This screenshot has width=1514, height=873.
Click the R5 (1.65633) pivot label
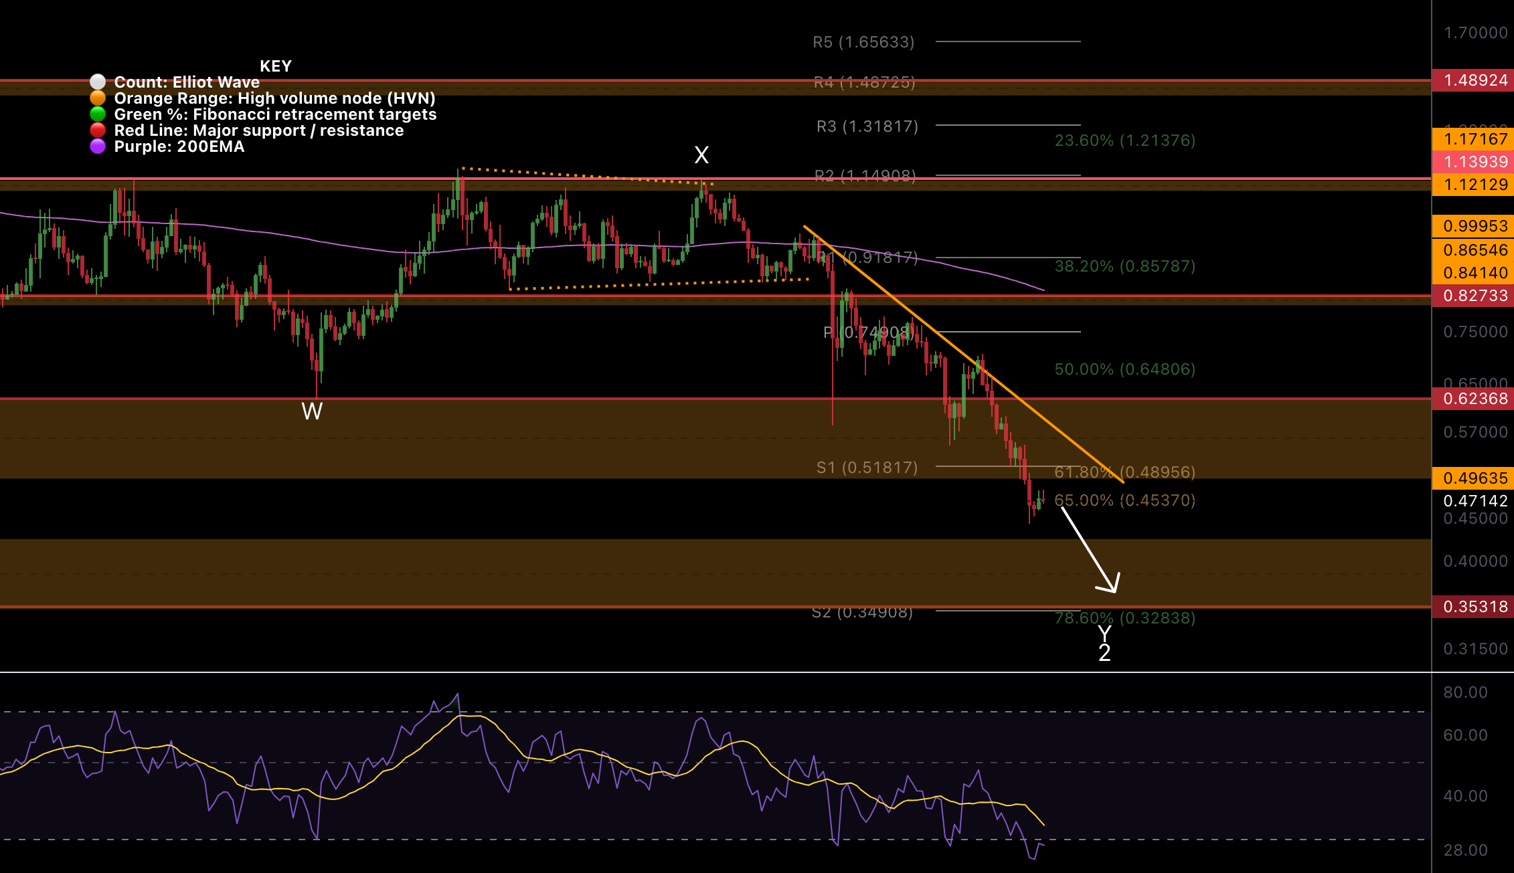863,42
